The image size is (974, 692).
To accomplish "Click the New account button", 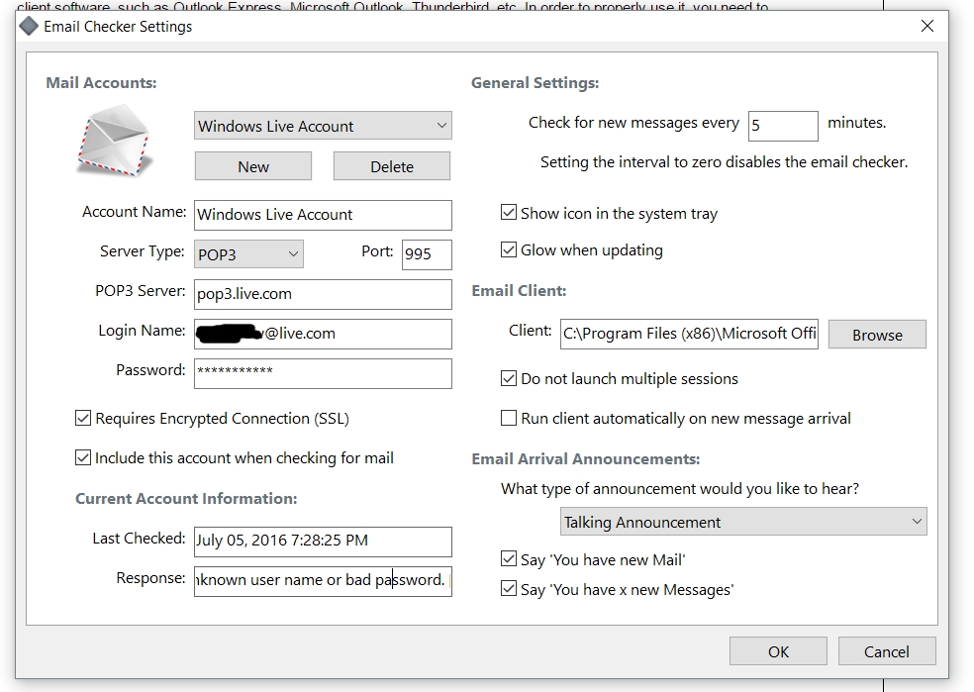I will pyautogui.click(x=253, y=166).
